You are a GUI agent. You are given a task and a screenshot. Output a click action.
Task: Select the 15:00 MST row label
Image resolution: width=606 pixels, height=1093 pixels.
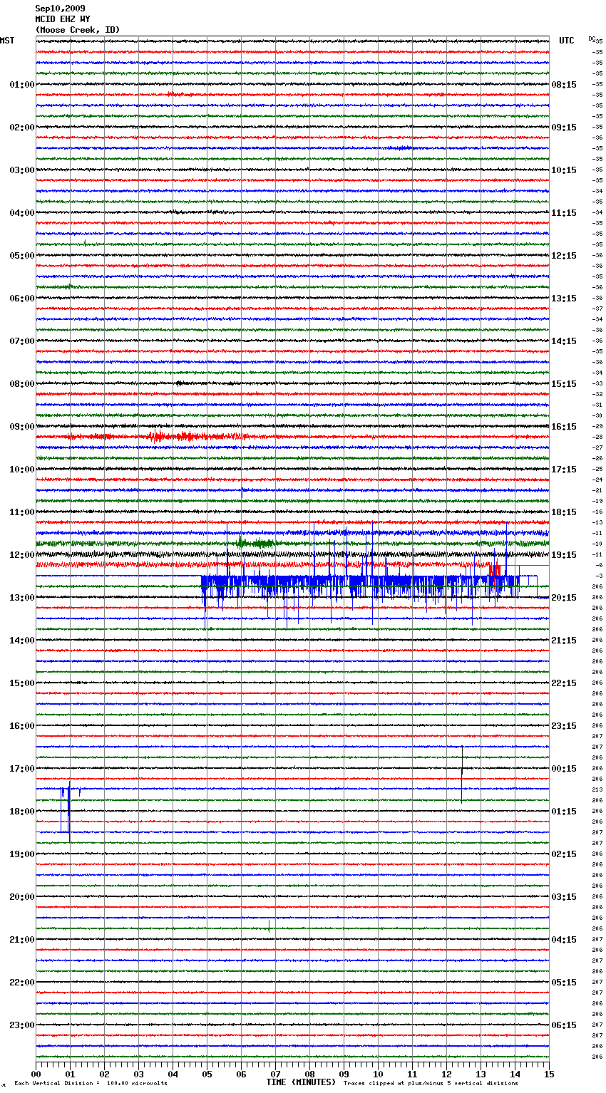22,683
